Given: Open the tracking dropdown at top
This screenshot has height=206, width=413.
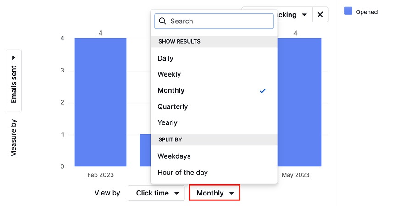Looking at the screenshot, I should pyautogui.click(x=295, y=15).
